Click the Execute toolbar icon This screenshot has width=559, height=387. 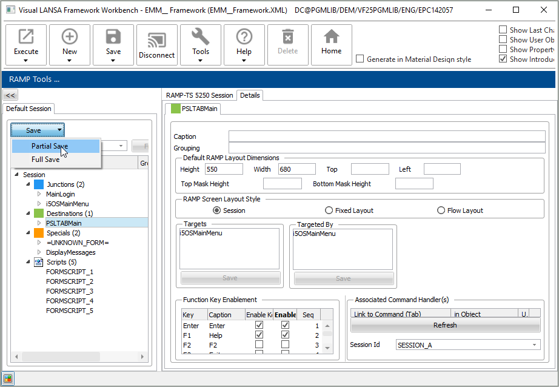point(26,38)
